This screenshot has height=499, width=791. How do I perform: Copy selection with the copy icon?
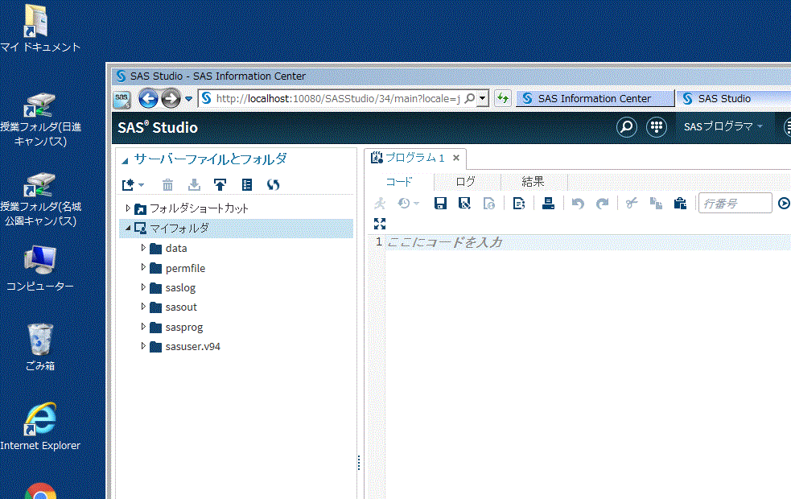click(656, 204)
